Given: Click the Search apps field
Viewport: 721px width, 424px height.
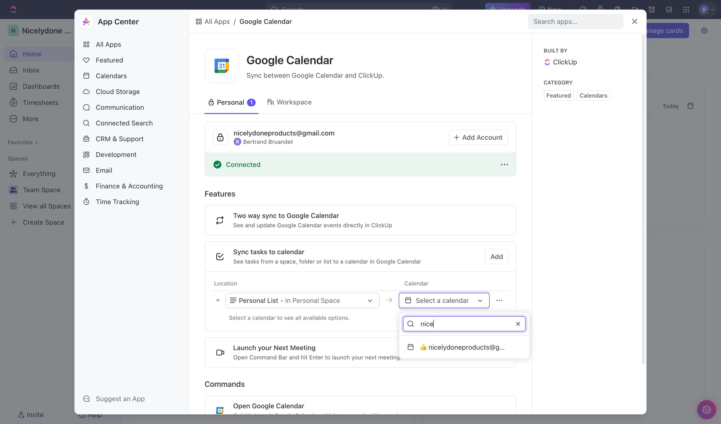Looking at the screenshot, I should 575,22.
